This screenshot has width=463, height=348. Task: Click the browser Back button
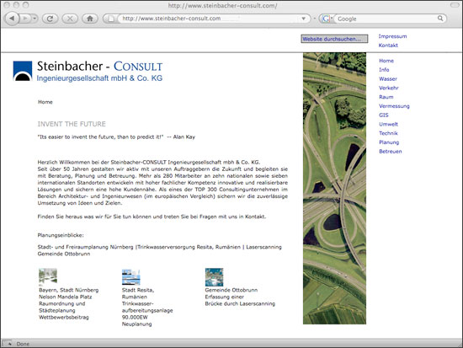click(x=12, y=19)
